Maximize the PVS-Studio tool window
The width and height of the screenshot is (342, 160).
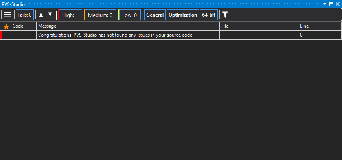[331, 4]
